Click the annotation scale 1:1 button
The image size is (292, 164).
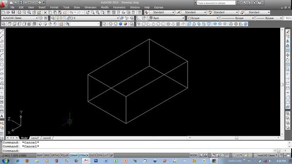point(237,155)
